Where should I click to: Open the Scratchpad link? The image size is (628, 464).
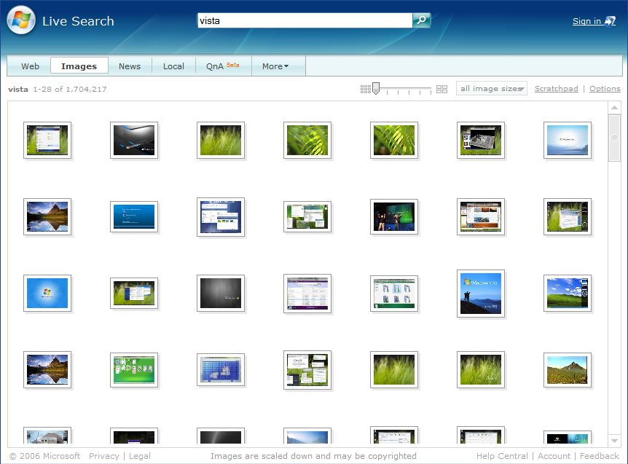[557, 88]
